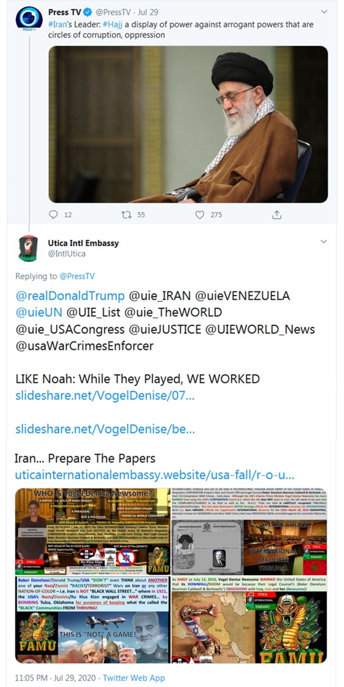Expand the Utica Intl Embassy tweet options chevron
The width and height of the screenshot is (344, 687).
[324, 242]
